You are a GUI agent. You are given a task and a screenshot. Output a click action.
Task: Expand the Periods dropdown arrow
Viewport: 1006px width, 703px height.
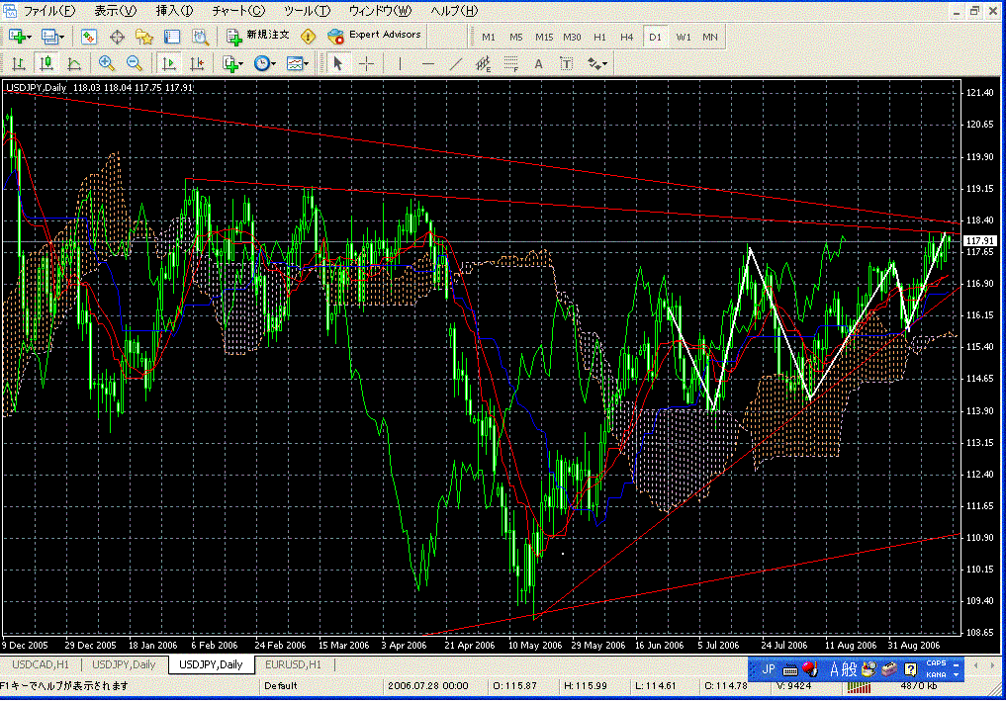pos(273,64)
